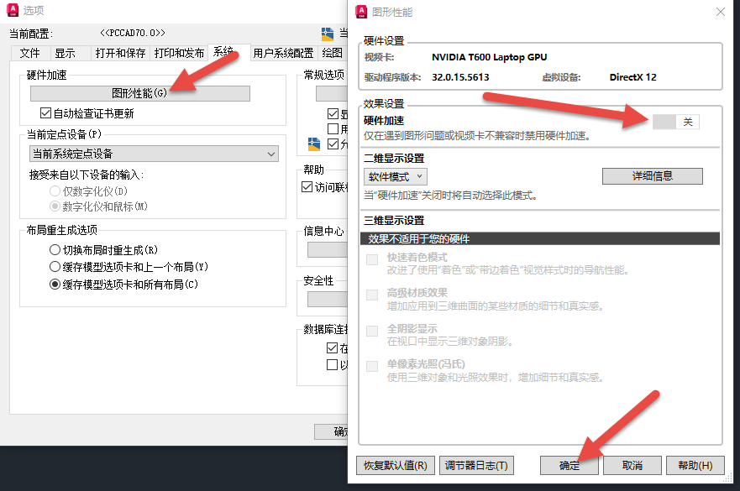
Task: Open the 显示 tab
Action: pos(65,53)
